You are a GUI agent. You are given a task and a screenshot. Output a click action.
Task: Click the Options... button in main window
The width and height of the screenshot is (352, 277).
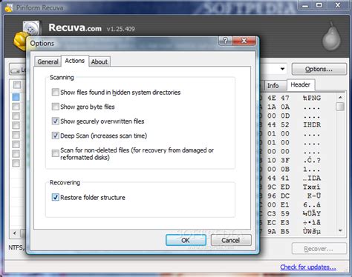[319, 69]
